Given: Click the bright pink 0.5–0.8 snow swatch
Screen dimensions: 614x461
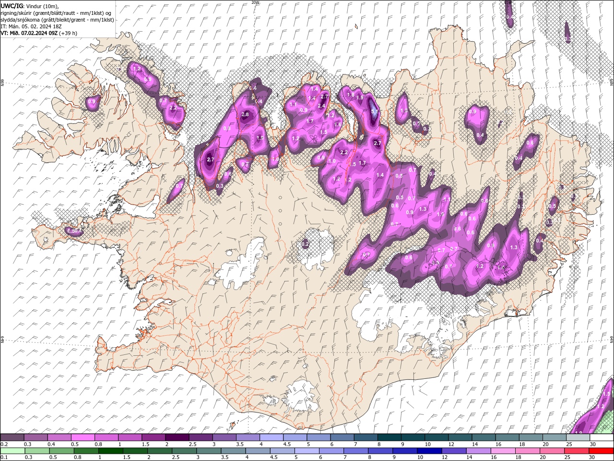Looking at the screenshot, I should point(83,437).
